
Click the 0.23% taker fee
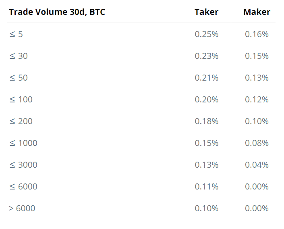coord(207,56)
